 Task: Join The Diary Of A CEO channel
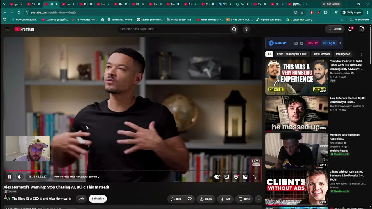click(81, 199)
